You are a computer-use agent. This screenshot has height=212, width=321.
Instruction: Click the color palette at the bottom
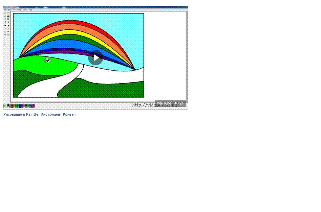point(21,106)
